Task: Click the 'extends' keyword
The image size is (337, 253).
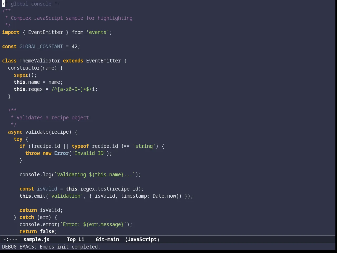Action: [73, 61]
